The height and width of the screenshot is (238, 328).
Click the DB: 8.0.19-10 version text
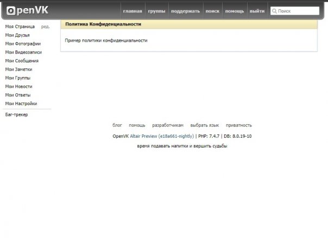238,136
